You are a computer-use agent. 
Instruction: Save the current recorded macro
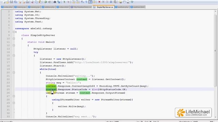coord(115,2)
